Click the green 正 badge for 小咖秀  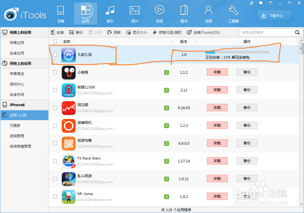click(166, 72)
